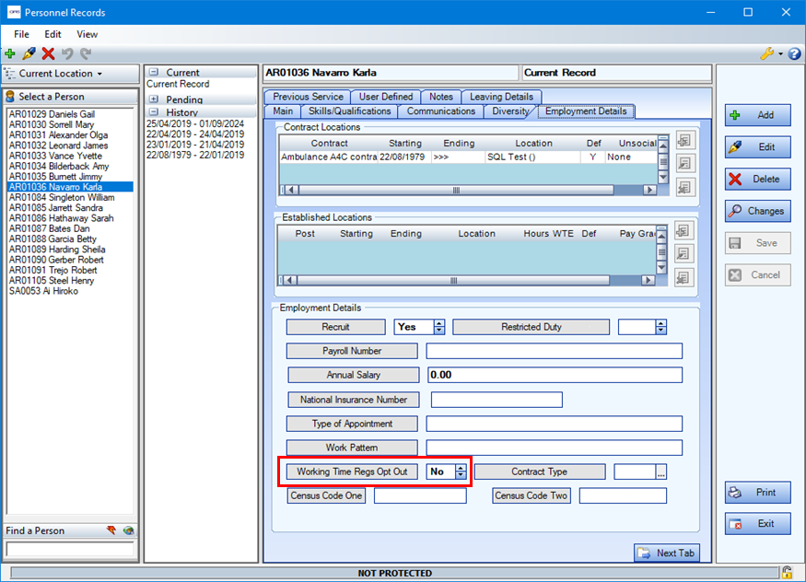Collapse the History tree section

(x=153, y=112)
